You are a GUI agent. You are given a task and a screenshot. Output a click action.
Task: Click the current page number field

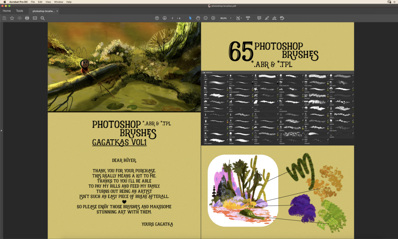[x=172, y=18]
